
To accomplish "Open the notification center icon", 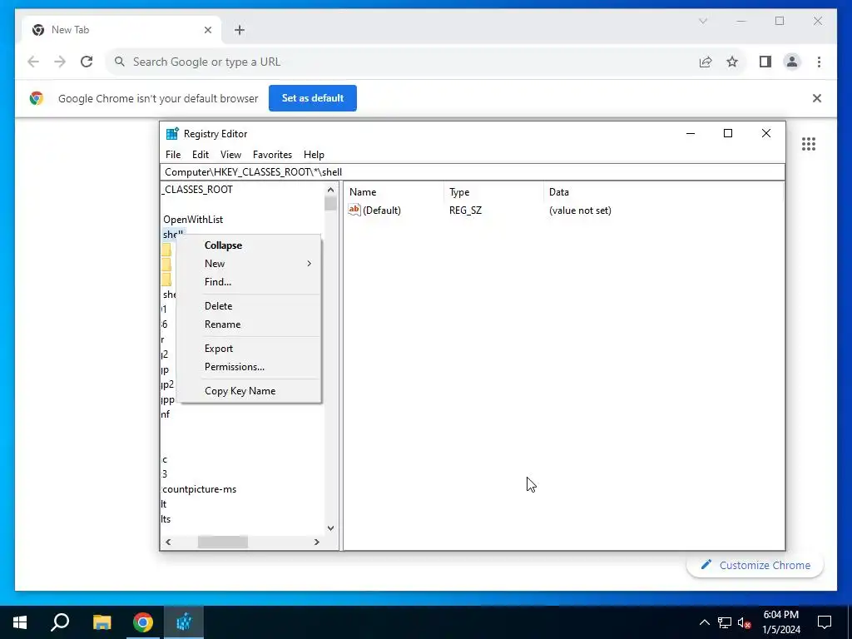I will point(825,622).
